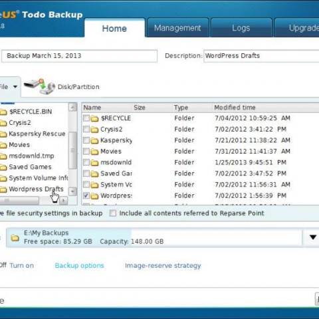Click the folder tree scroll up arrow
Screen dimensions: 319x319
point(72,108)
